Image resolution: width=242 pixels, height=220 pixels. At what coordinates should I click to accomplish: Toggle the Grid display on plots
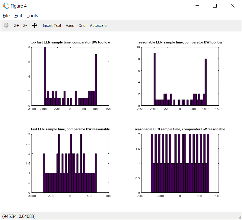coord(82,26)
